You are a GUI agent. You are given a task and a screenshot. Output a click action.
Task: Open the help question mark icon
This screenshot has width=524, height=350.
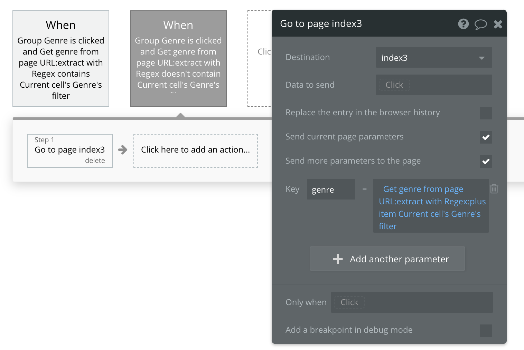463,24
